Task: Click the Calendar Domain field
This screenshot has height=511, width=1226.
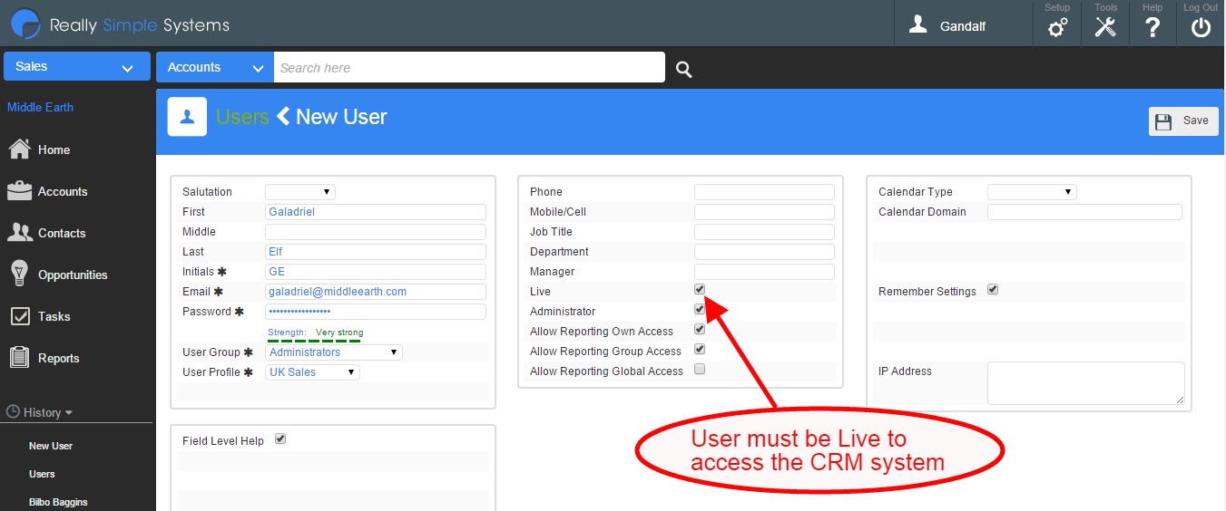Action: (1084, 212)
